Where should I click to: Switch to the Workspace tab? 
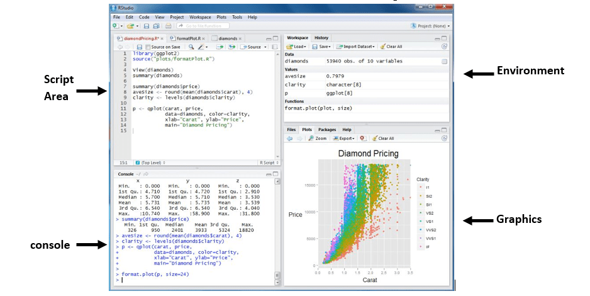pos(298,38)
